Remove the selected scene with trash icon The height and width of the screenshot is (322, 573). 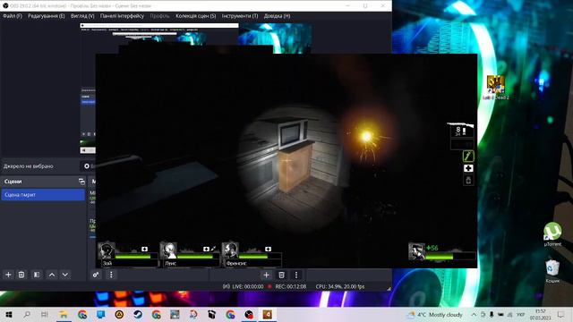(21, 275)
